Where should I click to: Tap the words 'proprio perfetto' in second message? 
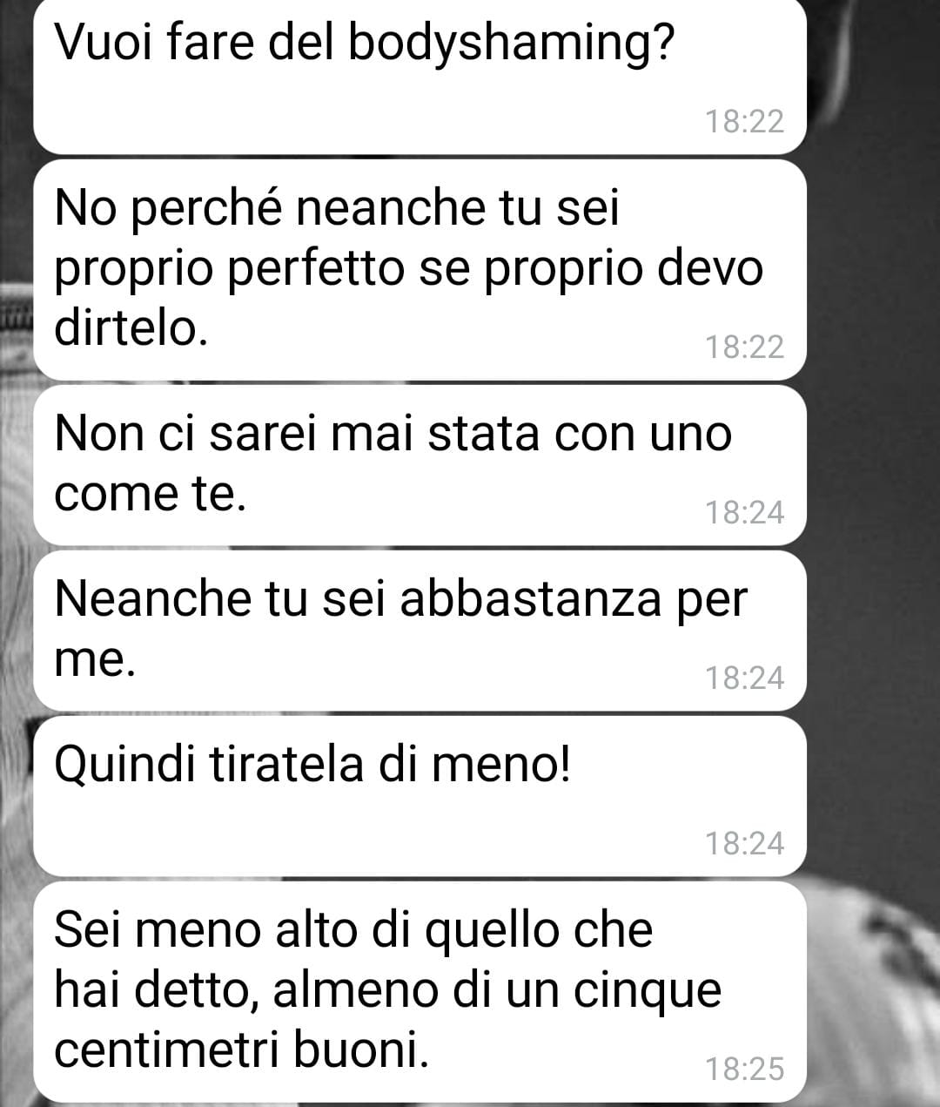[229, 269]
